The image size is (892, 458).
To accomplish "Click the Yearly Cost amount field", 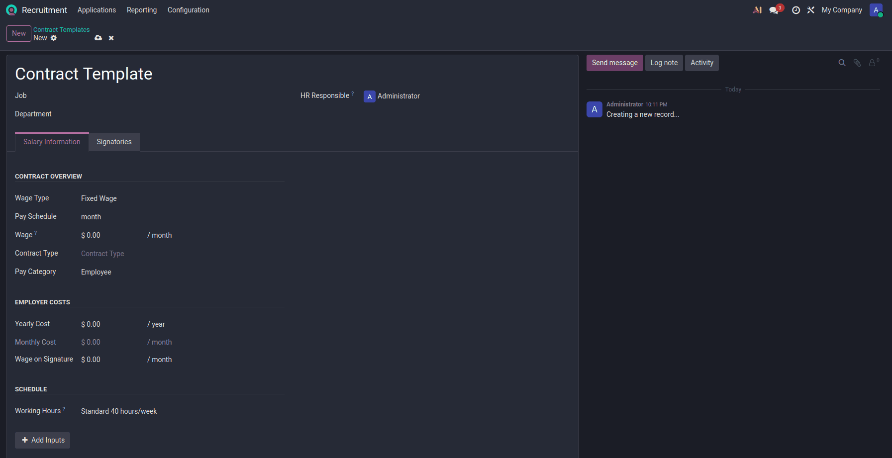I will click(112, 324).
